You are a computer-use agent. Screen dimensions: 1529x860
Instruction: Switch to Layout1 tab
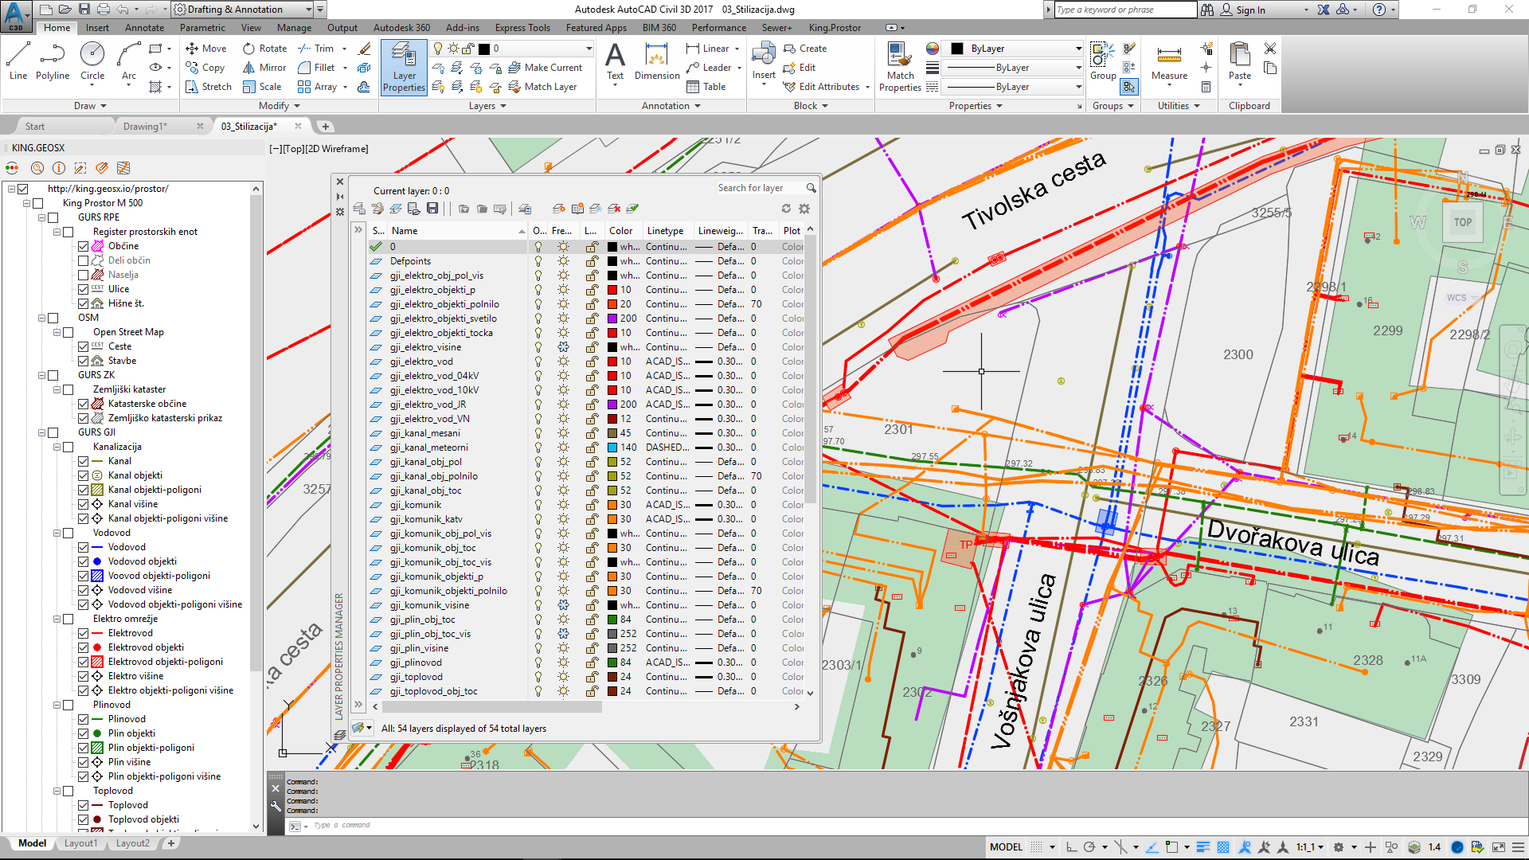(x=80, y=843)
